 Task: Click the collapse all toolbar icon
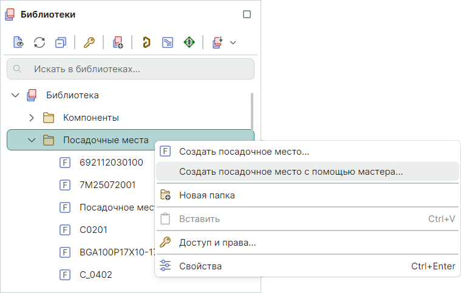(x=60, y=42)
